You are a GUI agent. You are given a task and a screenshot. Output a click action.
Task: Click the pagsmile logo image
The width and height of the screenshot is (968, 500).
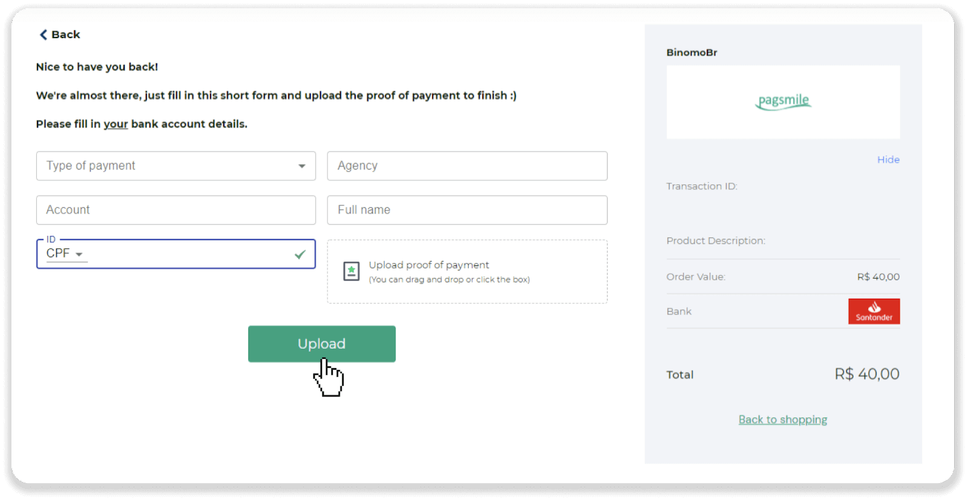(x=782, y=102)
